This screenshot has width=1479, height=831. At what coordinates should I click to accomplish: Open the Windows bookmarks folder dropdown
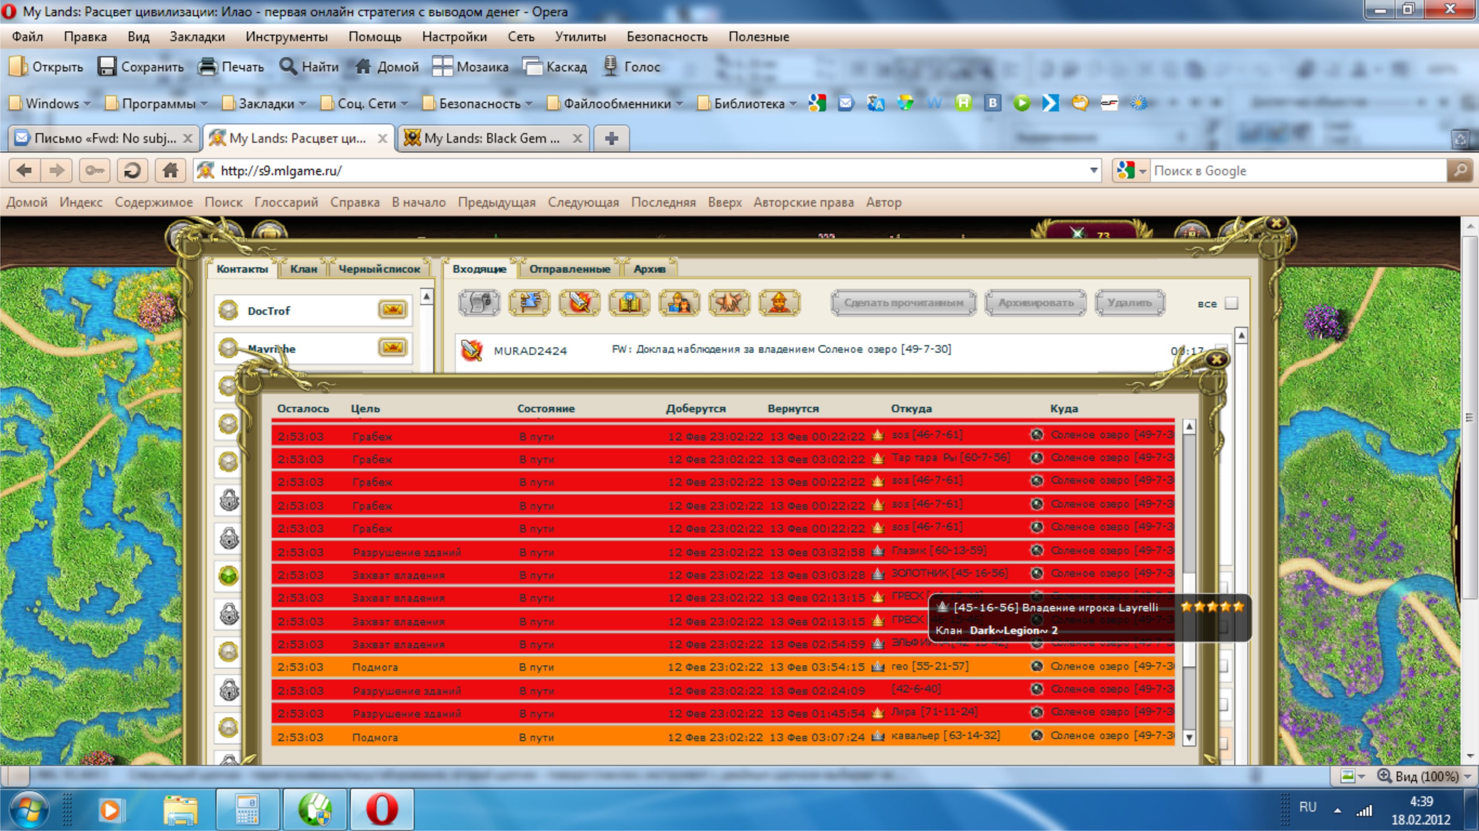[x=51, y=103]
